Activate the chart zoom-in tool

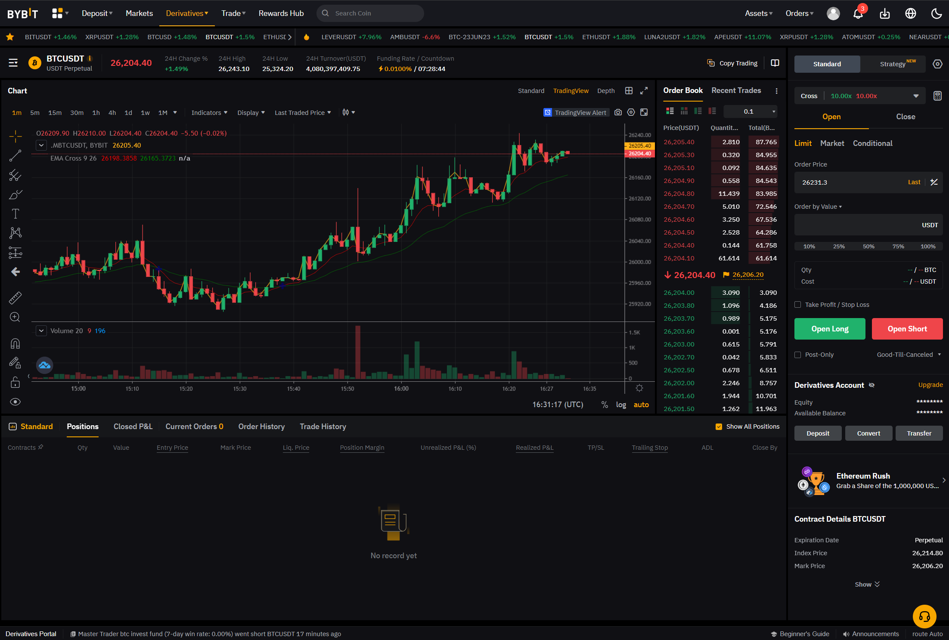(16, 317)
